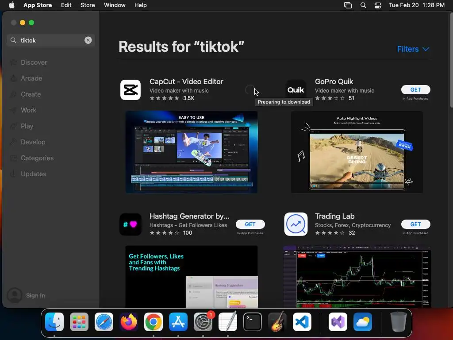Get the GoPro Quik app
The width and height of the screenshot is (453, 340).
(415, 89)
